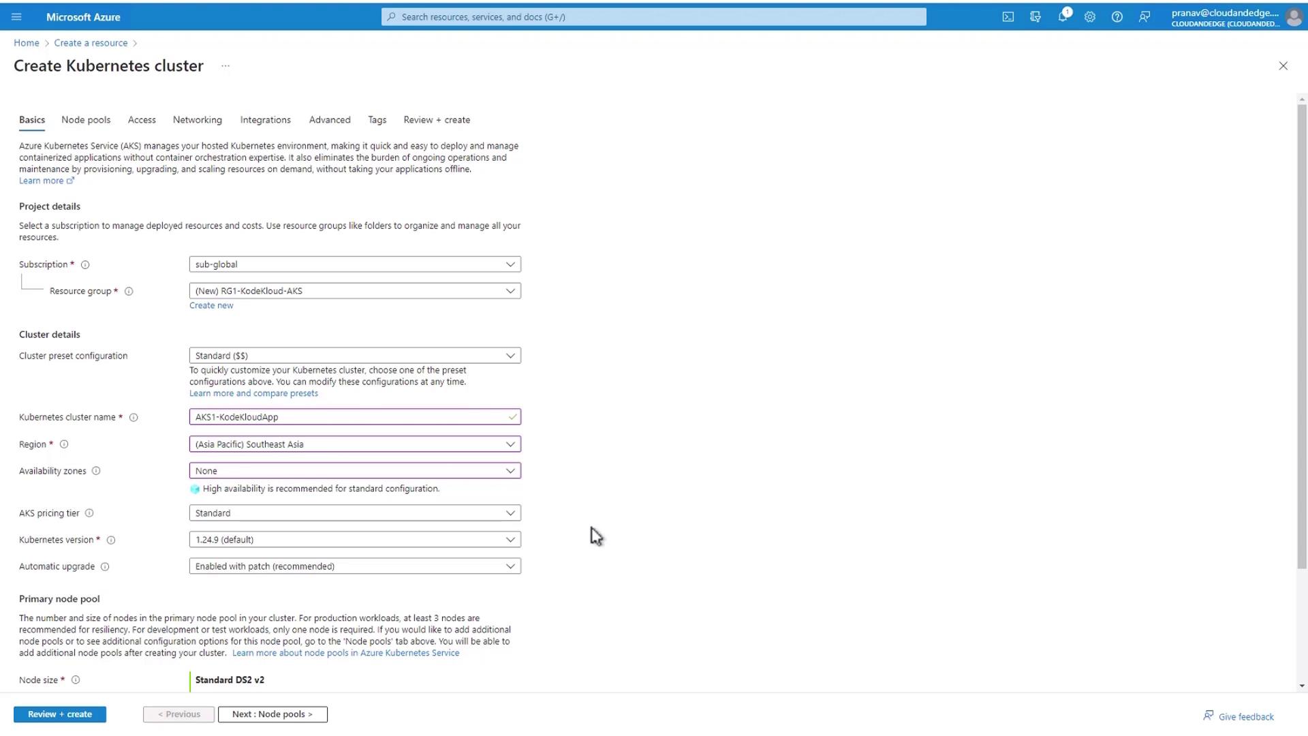Click Create new resource group link

coord(211,306)
